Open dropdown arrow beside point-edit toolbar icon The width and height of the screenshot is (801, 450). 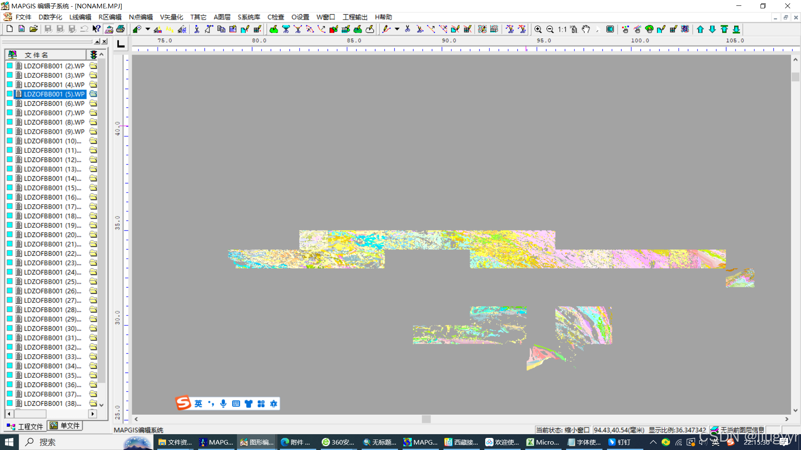coord(148,29)
